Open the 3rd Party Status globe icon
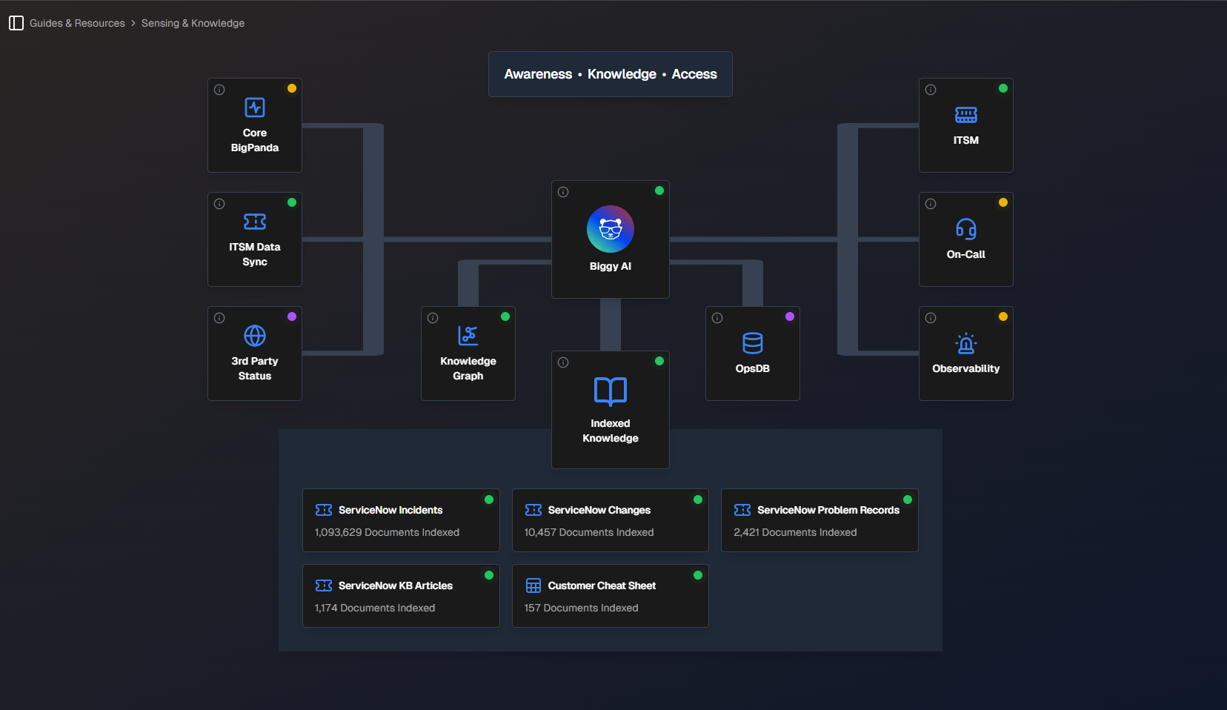This screenshot has height=710, width=1227. pyautogui.click(x=254, y=335)
